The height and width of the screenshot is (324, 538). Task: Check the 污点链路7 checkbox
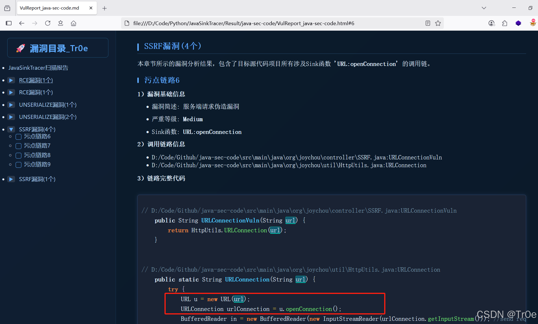[x=18, y=146]
